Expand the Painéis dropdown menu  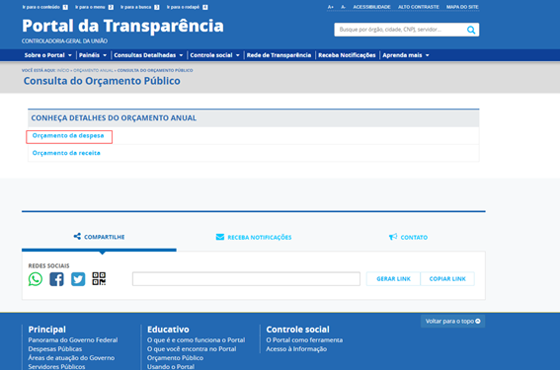pos(93,55)
